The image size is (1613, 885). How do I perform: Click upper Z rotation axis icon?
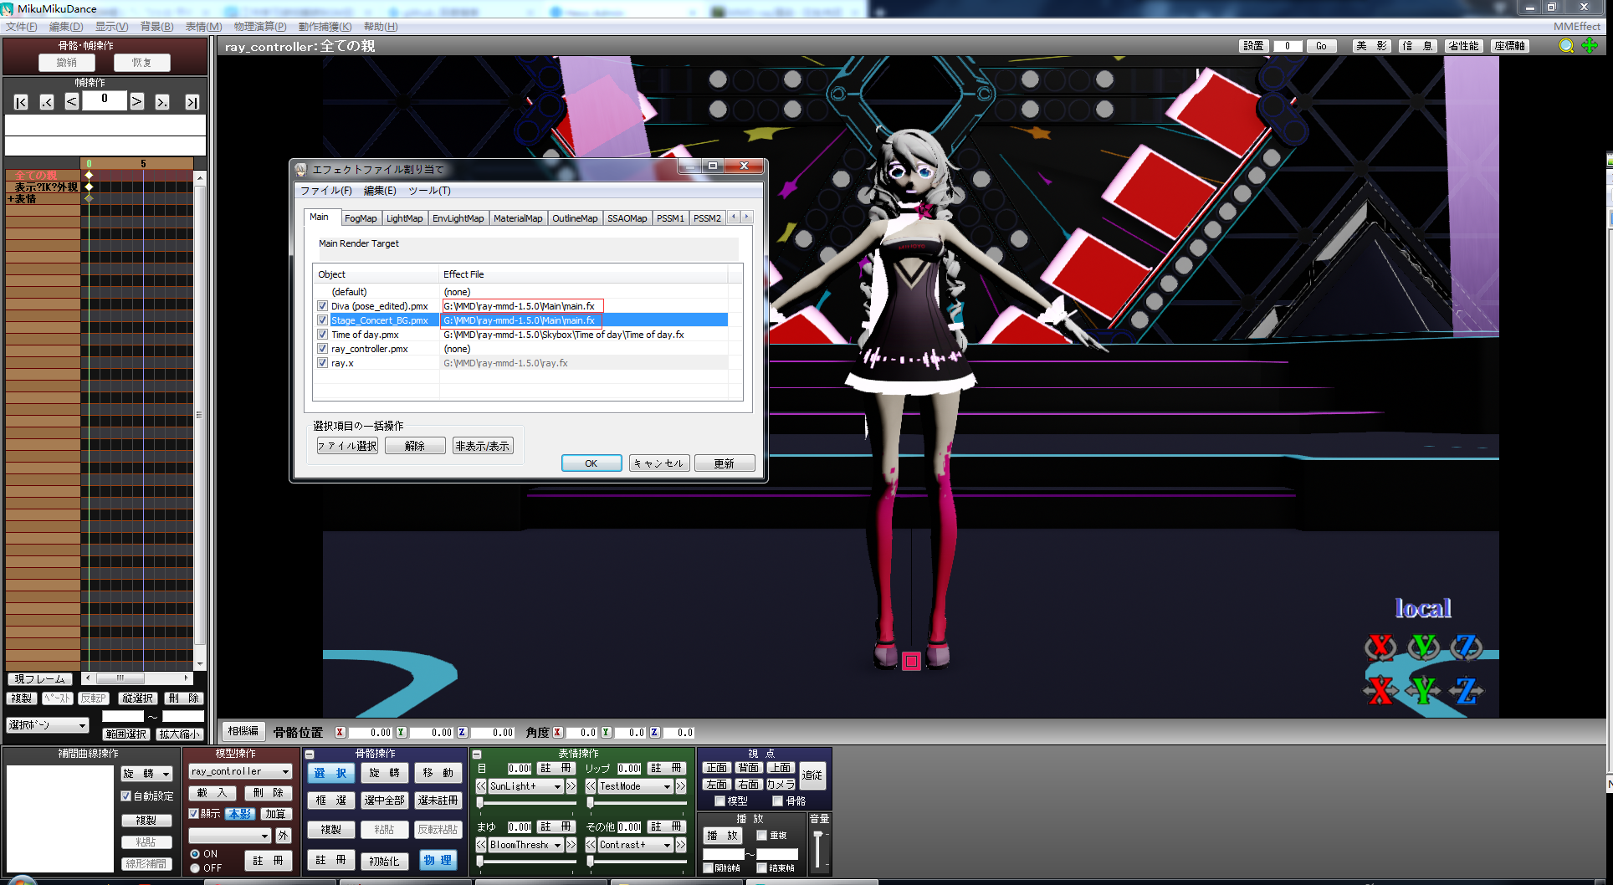[x=1466, y=647]
